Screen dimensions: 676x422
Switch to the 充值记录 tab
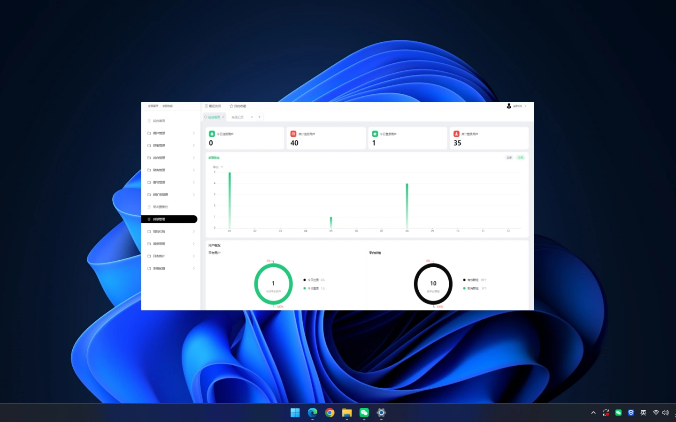click(x=238, y=117)
